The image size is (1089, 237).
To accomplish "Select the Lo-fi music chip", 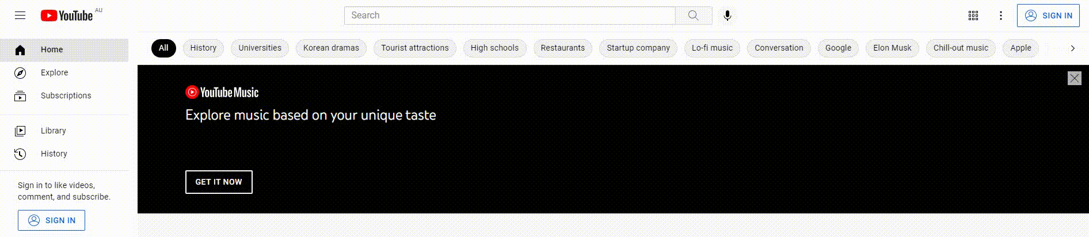I will [x=712, y=48].
